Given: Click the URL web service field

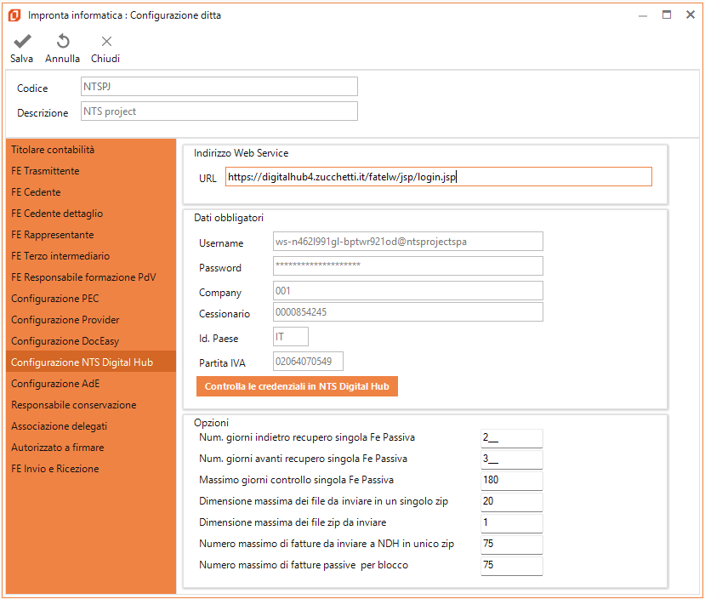Looking at the screenshot, I should 438,177.
